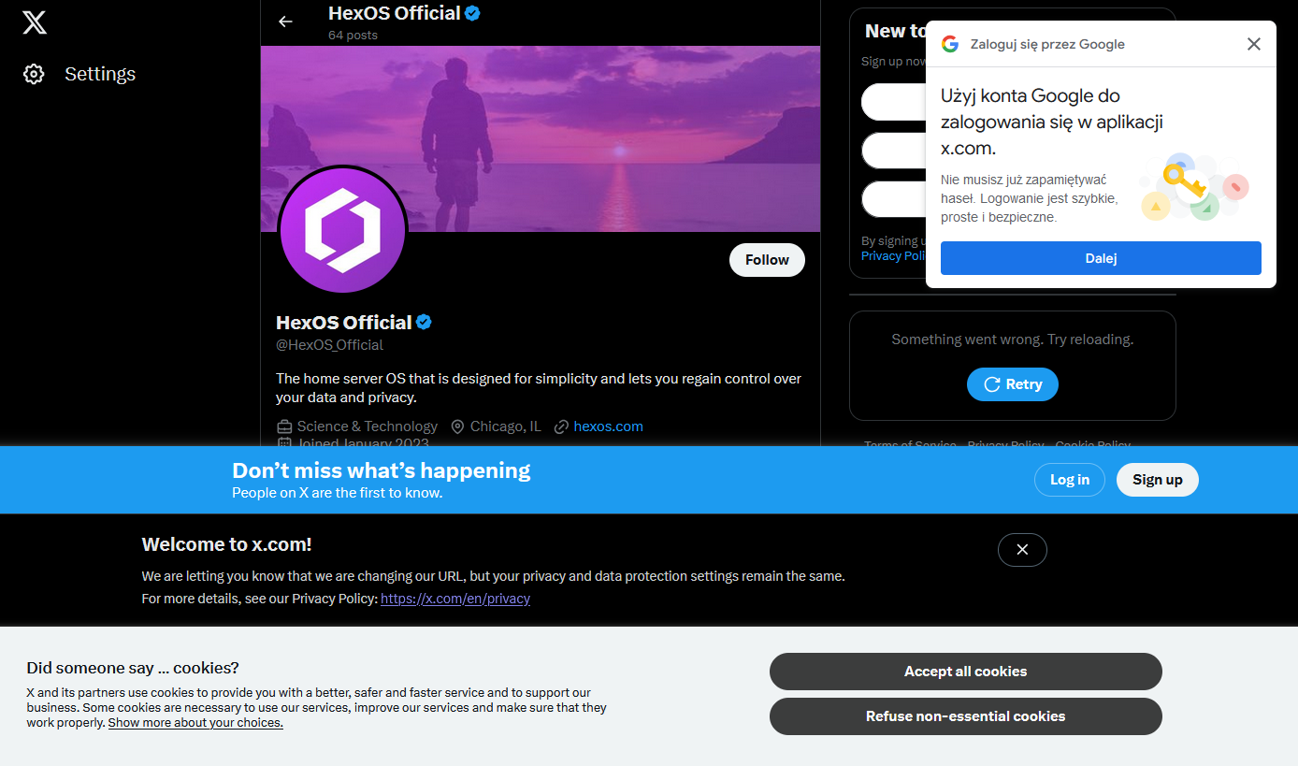Click the X logo in the sidebar
Screen dimensions: 1298x766
35,22
